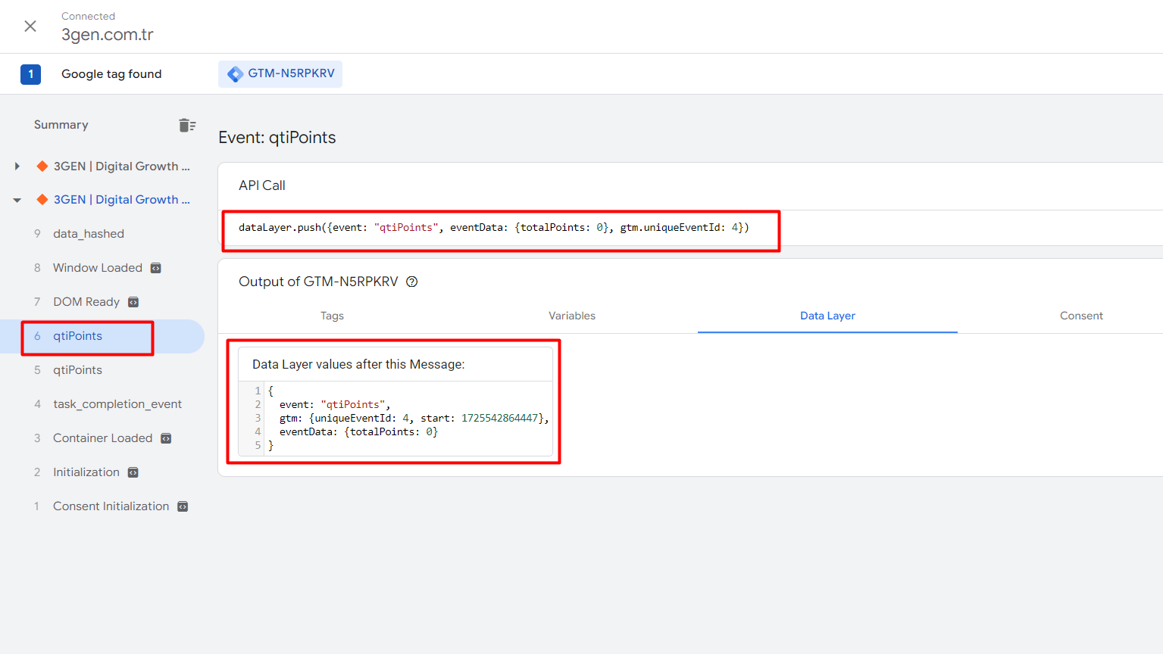Collapse the second 3GEN Digital Growth page

coord(17,201)
